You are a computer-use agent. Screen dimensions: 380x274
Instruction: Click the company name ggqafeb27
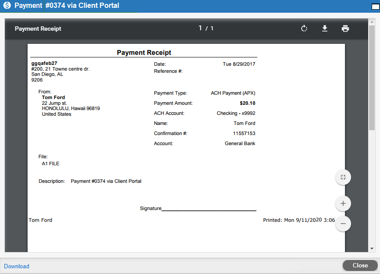pyautogui.click(x=44, y=63)
